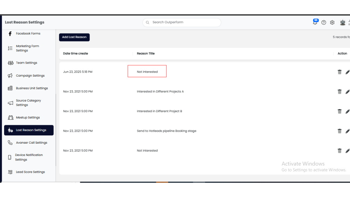
Task: Delete the last Not interested reason row
Action: [339, 150]
